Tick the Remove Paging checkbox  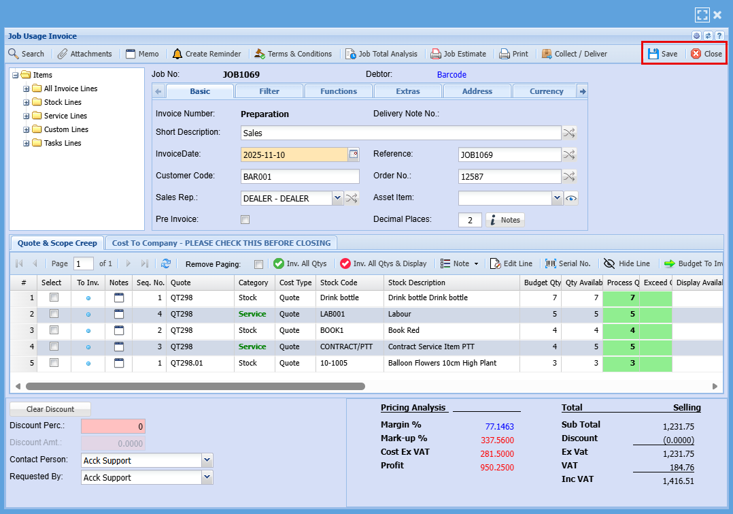(258, 264)
